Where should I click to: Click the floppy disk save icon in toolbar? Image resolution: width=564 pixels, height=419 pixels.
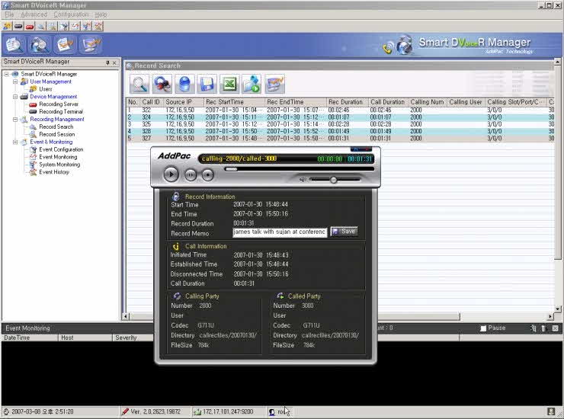pyautogui.click(x=207, y=84)
